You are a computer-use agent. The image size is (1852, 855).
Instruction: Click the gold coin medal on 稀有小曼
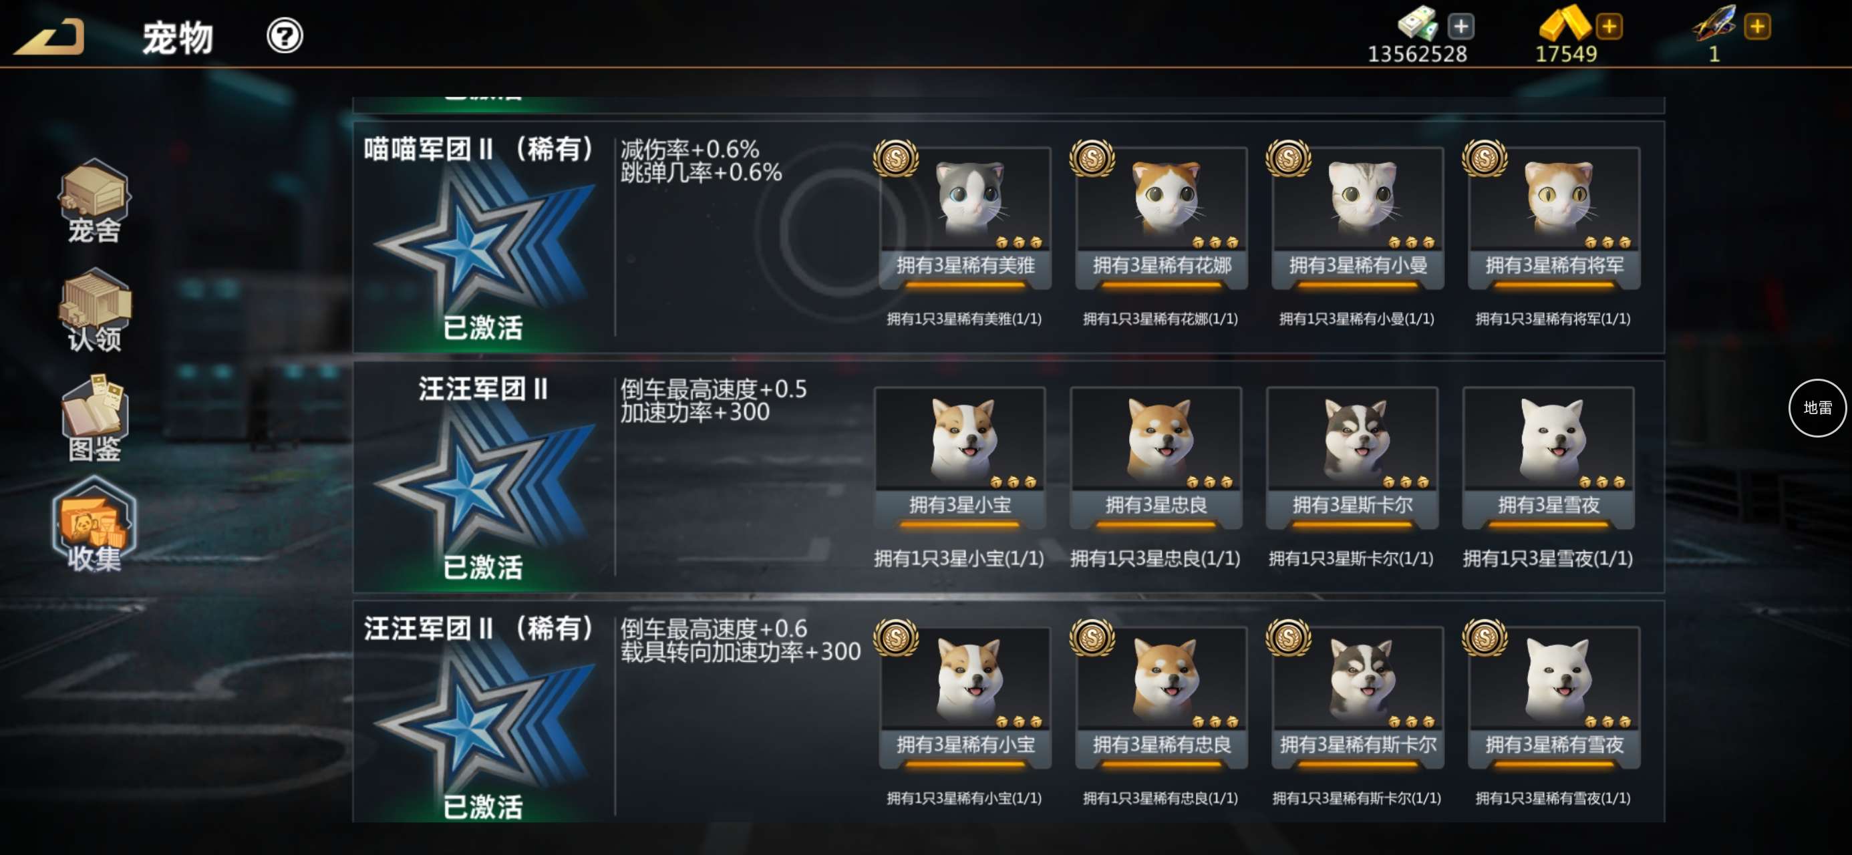tap(1288, 158)
